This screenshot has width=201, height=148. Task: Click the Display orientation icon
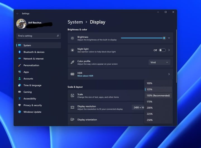click(72, 120)
